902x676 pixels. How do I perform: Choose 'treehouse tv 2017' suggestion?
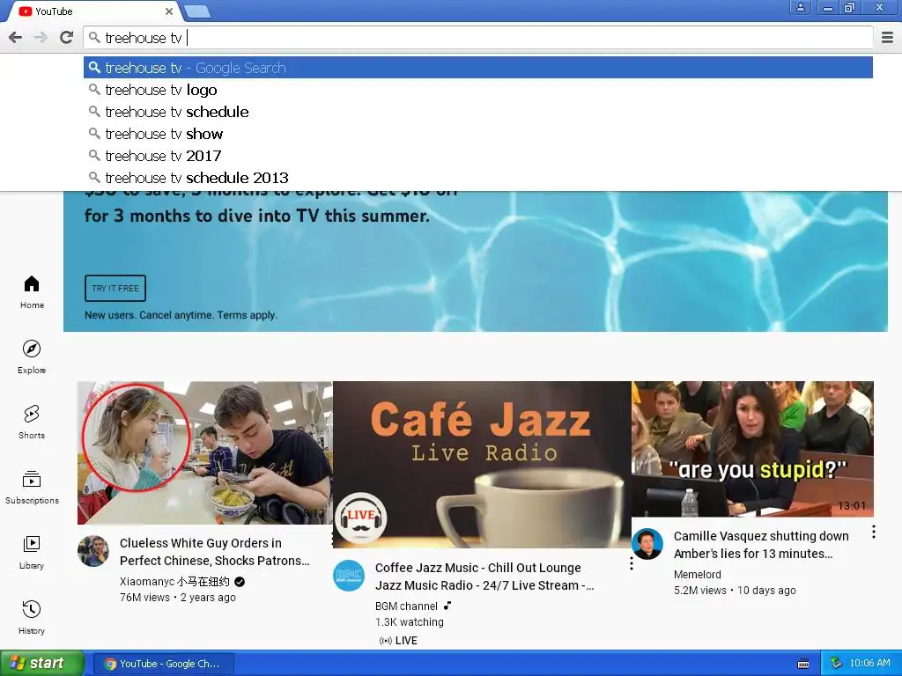pos(478,156)
